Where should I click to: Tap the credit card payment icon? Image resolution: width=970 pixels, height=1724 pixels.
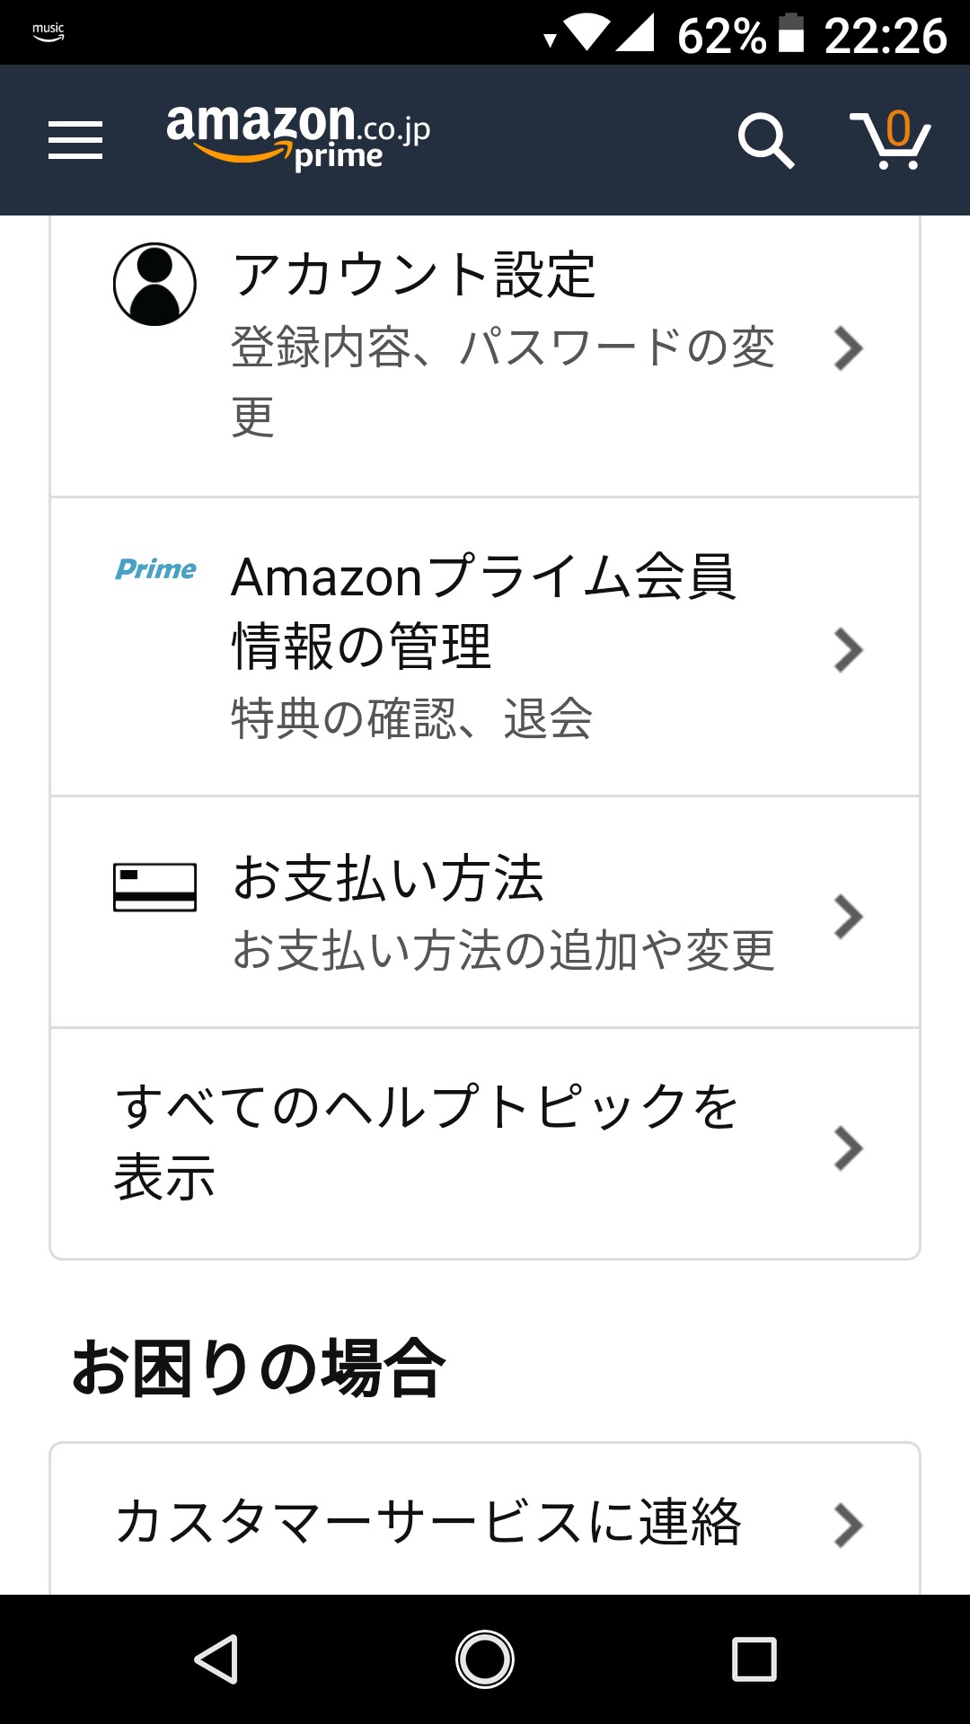tap(154, 887)
